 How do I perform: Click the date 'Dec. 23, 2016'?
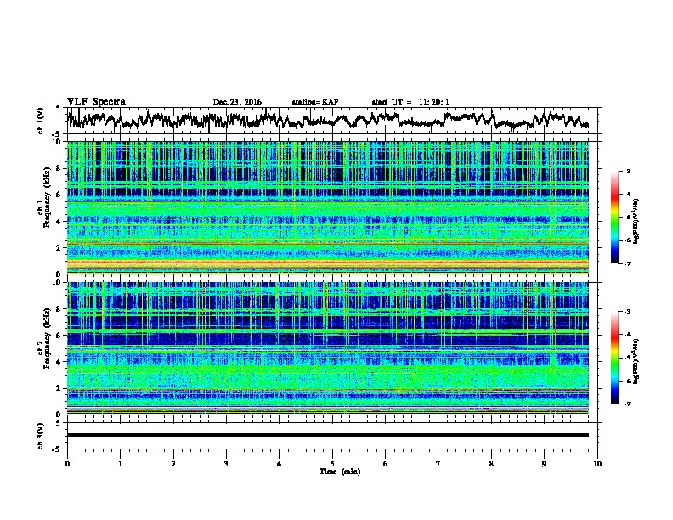point(237,102)
